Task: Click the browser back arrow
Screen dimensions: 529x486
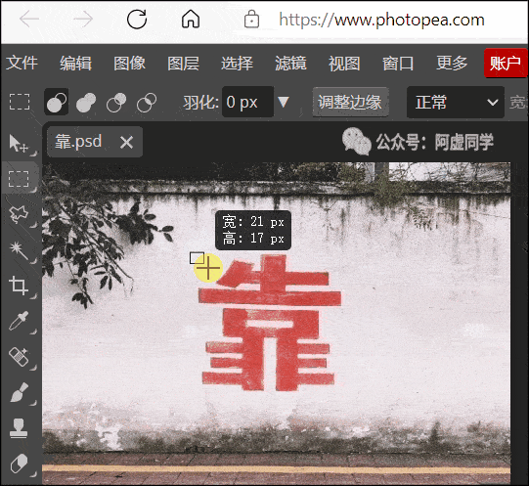Action: (29, 19)
